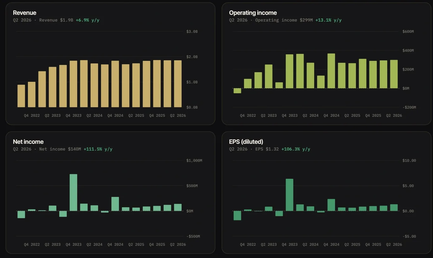Select the Q4 2023 bar in Operating income chart
Image resolution: width=433 pixels, height=258 pixels.
(289, 71)
